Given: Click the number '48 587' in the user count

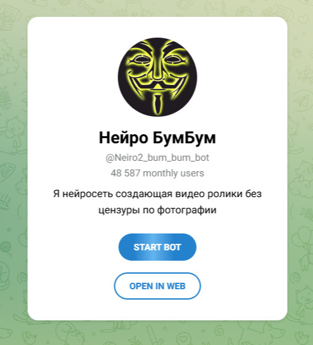Looking at the screenshot, I should pos(125,173).
